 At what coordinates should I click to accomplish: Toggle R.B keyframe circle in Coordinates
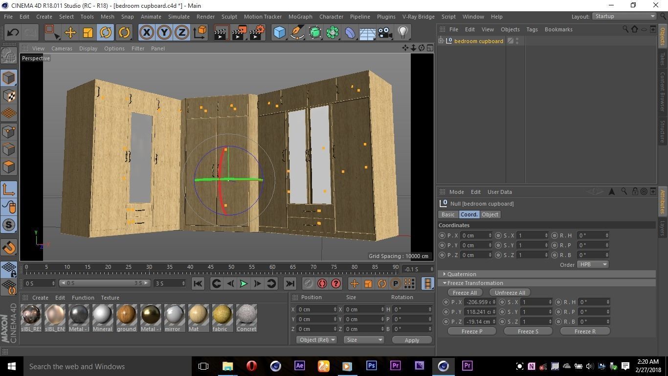pyautogui.click(x=555, y=255)
